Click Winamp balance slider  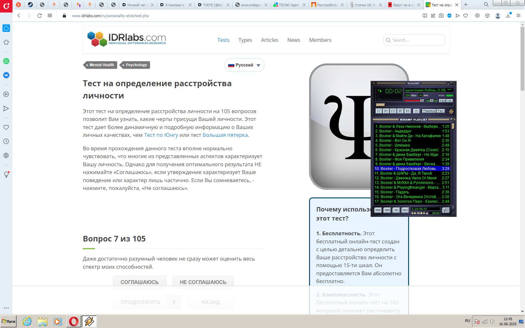click(432, 101)
